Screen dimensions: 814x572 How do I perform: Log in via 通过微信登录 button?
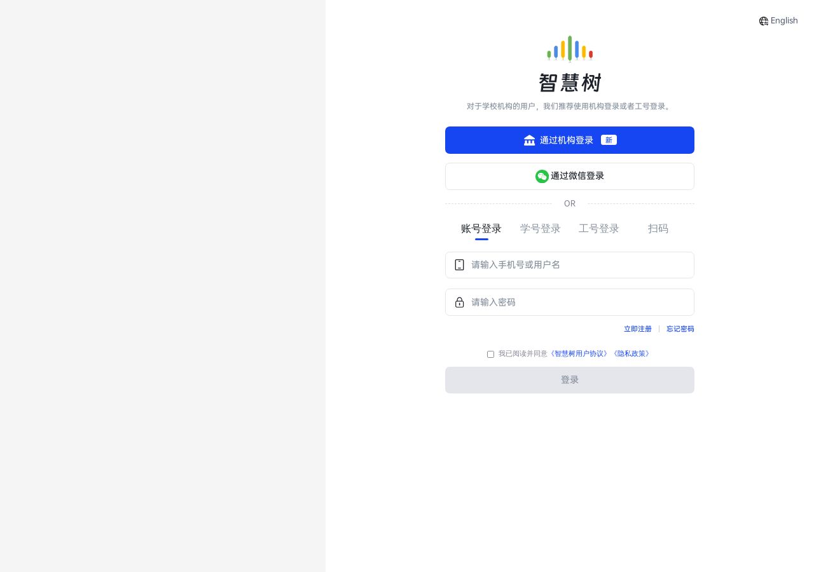click(570, 176)
